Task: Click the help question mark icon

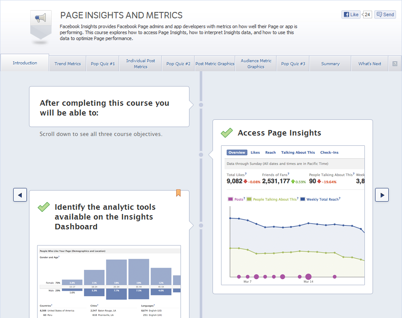Action: tap(395, 64)
